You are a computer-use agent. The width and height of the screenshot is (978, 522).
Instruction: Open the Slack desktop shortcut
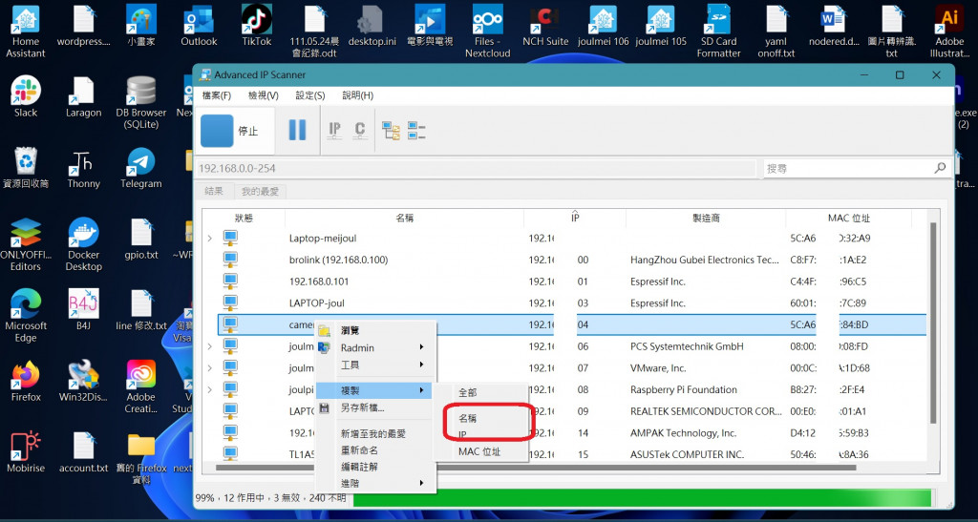[x=26, y=97]
